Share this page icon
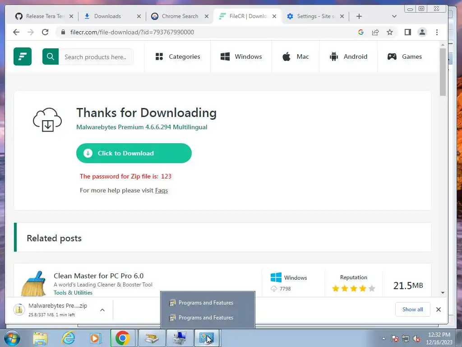 (375, 32)
